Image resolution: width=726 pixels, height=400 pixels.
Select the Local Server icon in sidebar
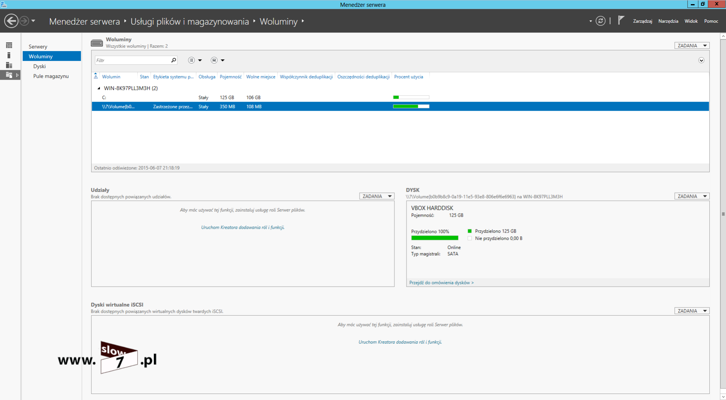9,55
